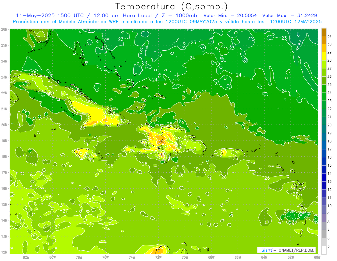The height and width of the screenshot is (261, 337).
Task: Click the 29 value on the color scale
Action: click(329, 52)
